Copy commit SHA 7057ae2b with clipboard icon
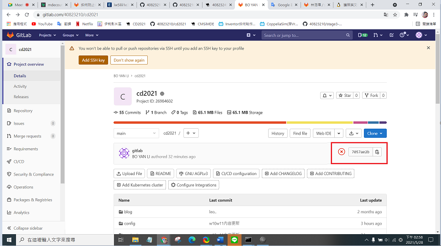Image resolution: width=441 pixels, height=246 pixels. 377,152
